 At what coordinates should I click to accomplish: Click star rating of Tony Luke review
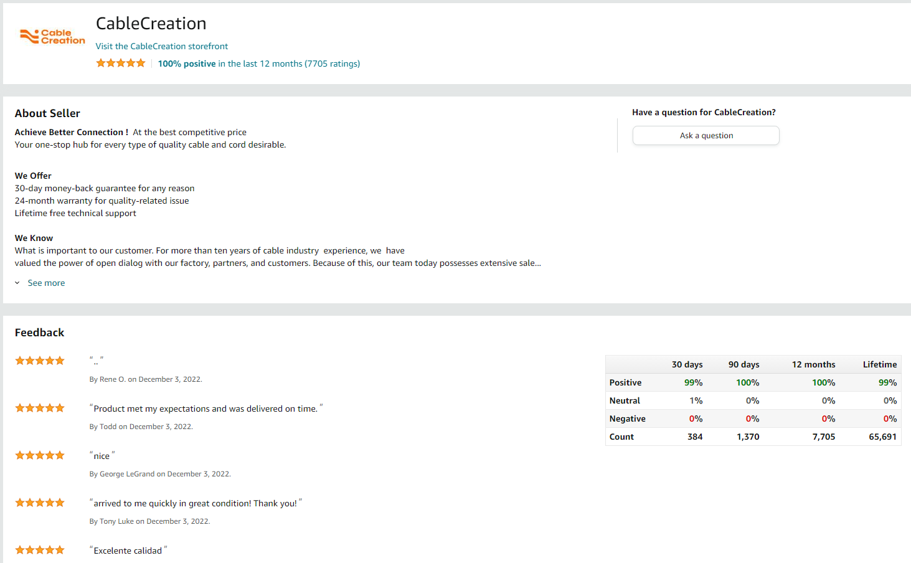(x=40, y=503)
